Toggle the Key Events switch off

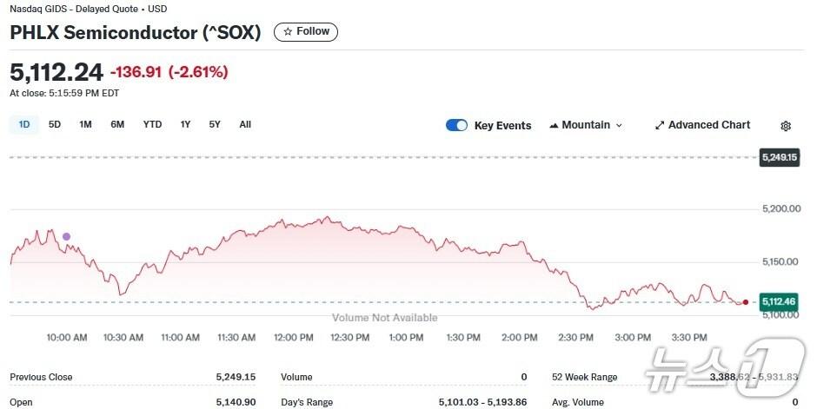coord(456,125)
